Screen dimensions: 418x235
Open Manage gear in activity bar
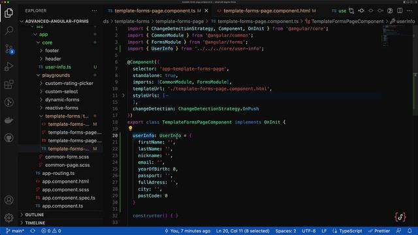click(8, 217)
